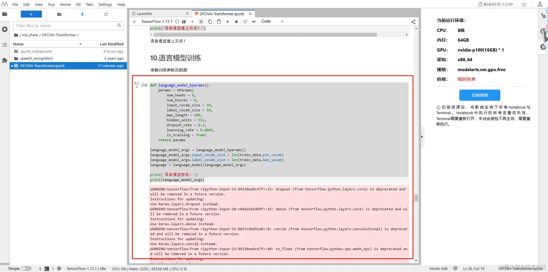Open the View menu
Viewport: 548px width, 272px height.
tap(39, 4)
